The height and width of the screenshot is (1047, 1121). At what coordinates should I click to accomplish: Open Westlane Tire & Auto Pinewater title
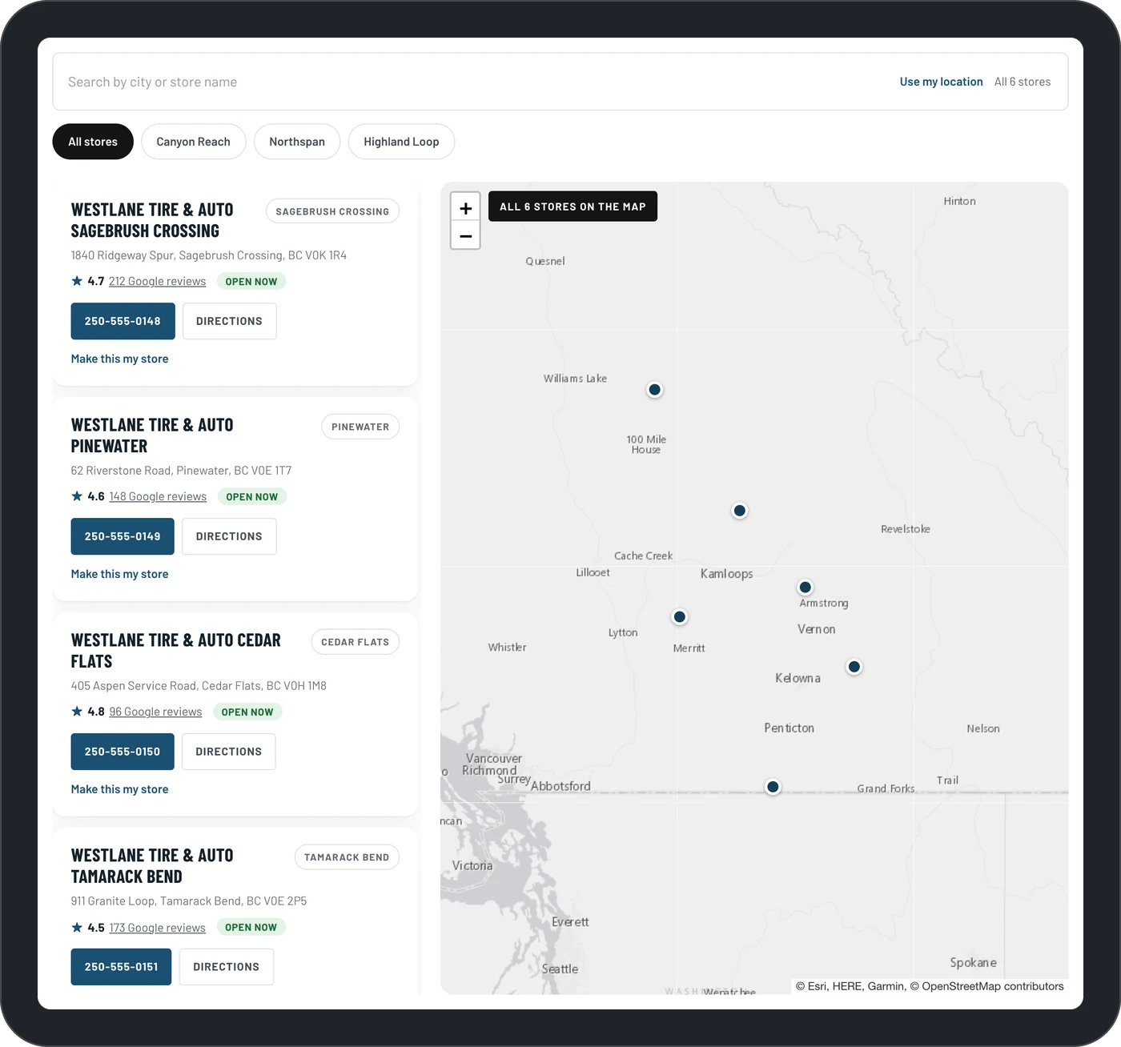pos(152,435)
